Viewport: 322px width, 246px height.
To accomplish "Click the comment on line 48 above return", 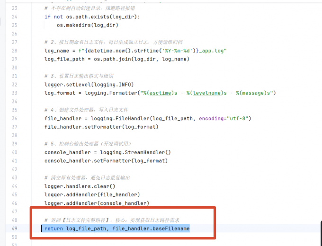I will [x=112, y=220].
